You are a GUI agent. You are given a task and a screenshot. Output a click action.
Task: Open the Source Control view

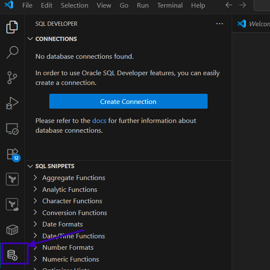click(x=12, y=78)
